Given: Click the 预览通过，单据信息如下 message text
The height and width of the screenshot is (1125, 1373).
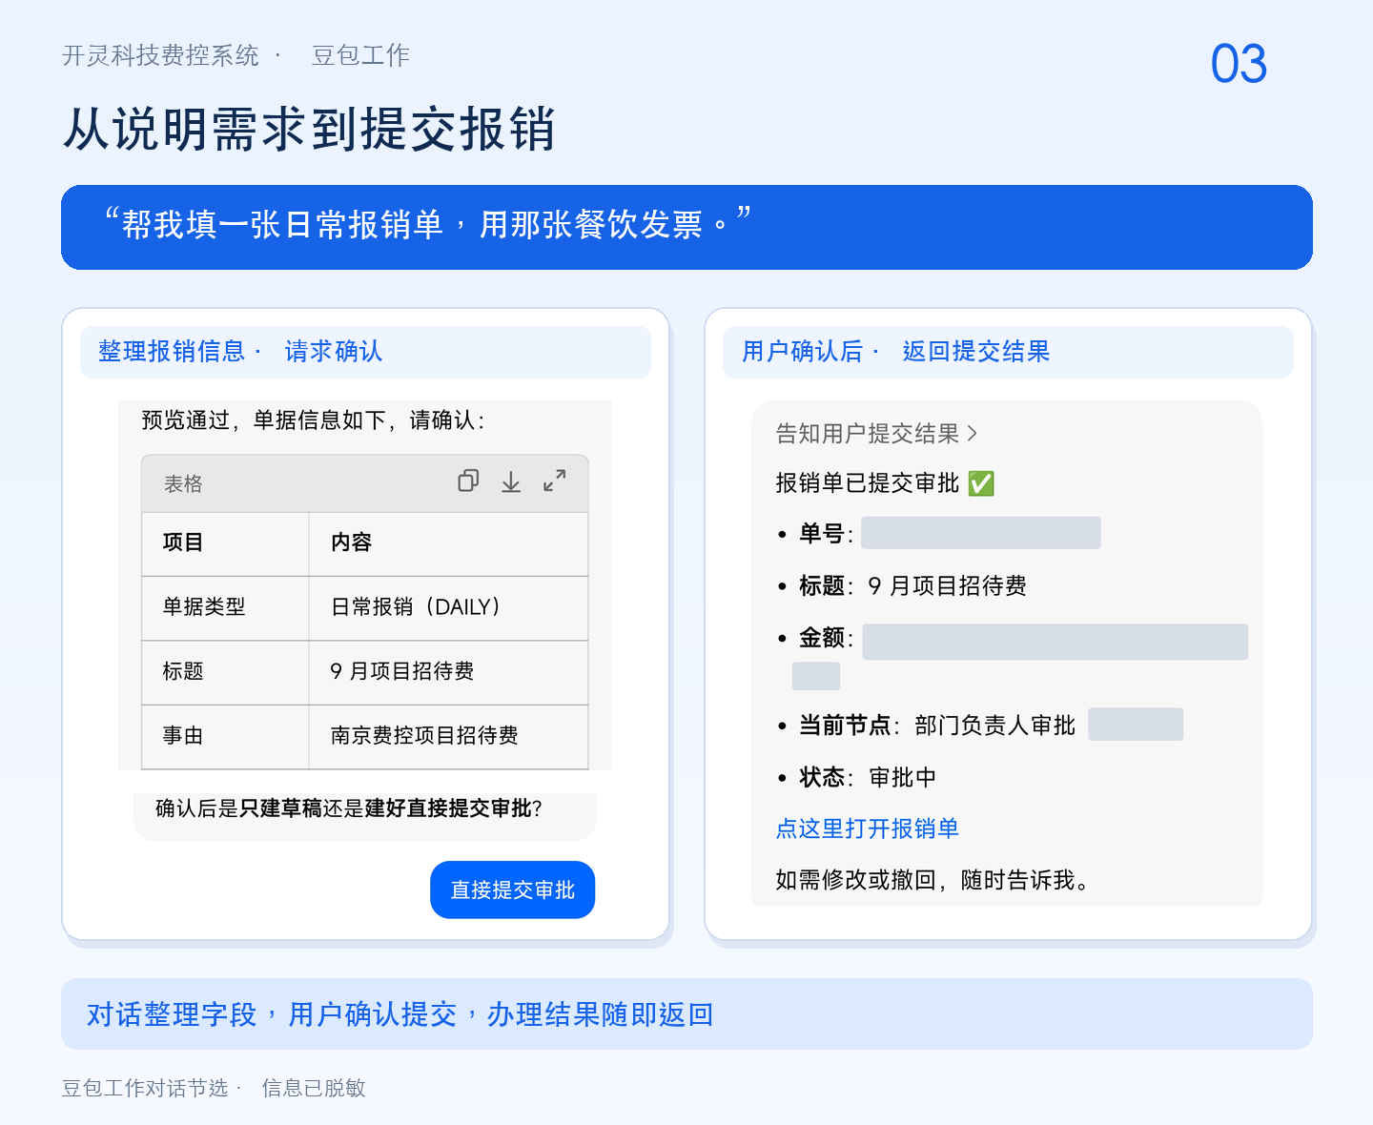Looking at the screenshot, I should tap(313, 420).
